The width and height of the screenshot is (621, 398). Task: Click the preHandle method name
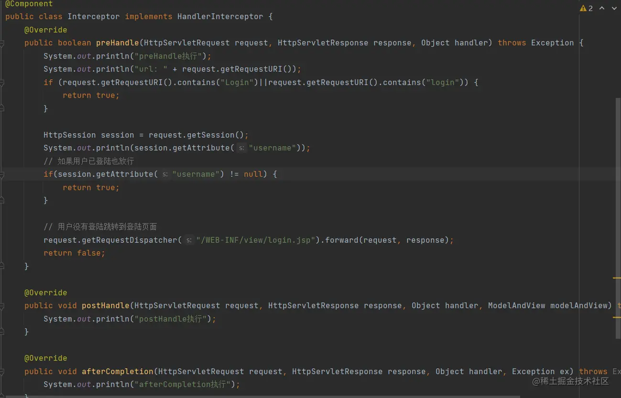(x=118, y=43)
